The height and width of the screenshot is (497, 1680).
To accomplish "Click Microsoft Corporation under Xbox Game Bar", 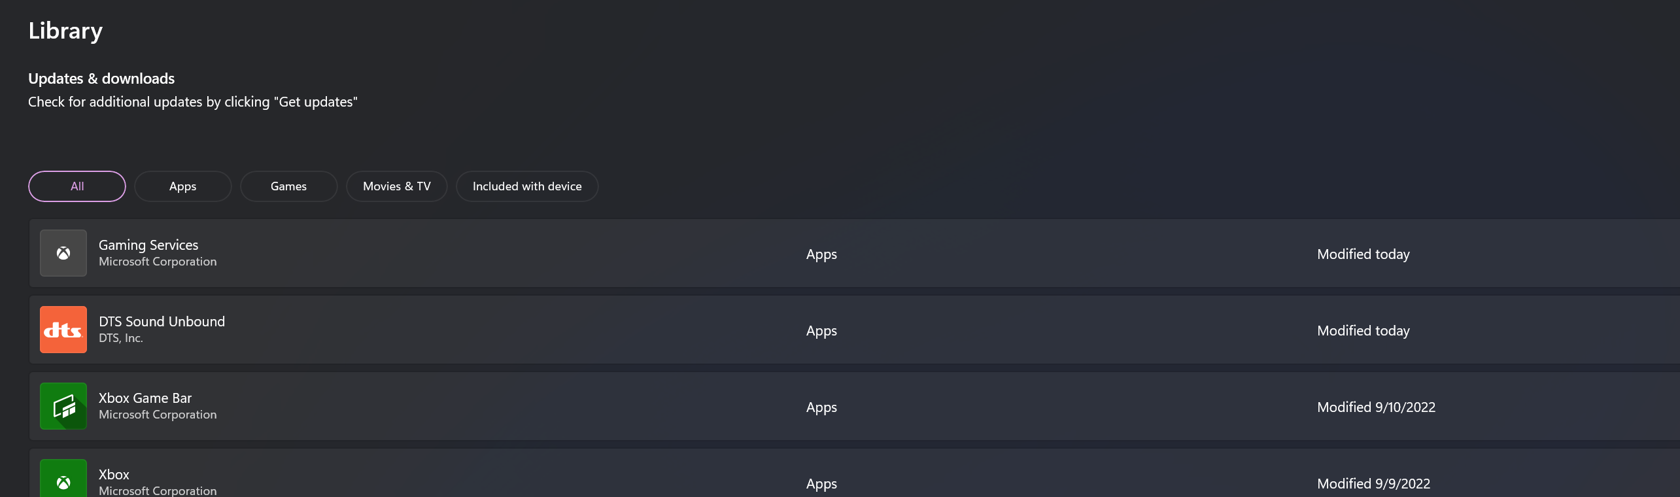I will coord(158,415).
